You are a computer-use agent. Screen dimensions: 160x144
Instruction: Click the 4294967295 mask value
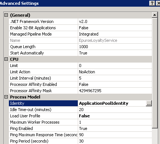pos(115,91)
